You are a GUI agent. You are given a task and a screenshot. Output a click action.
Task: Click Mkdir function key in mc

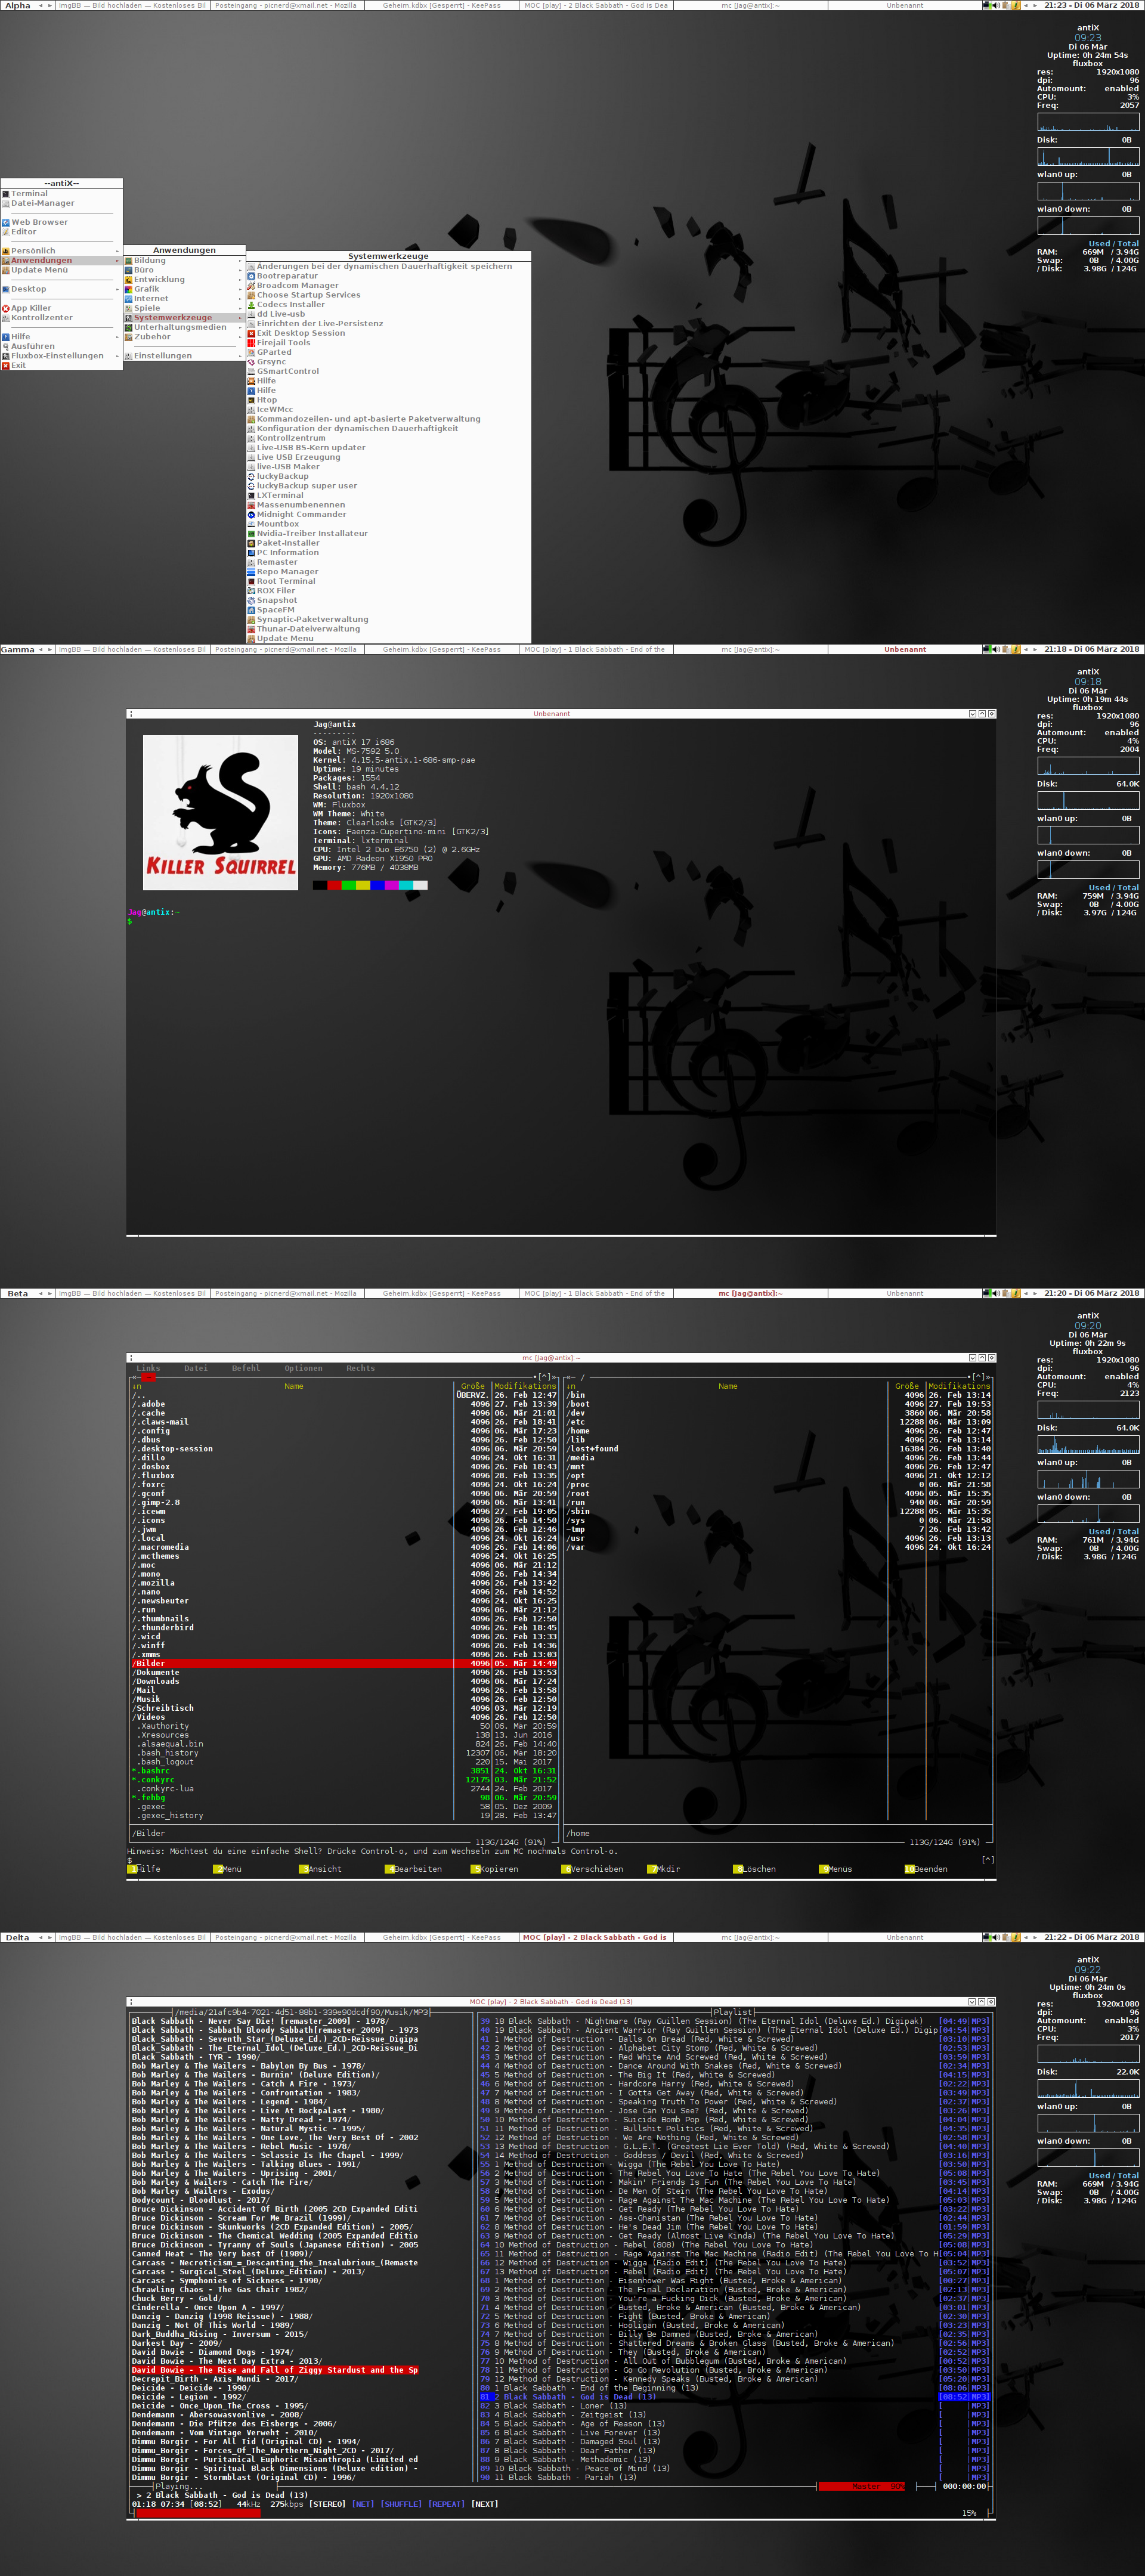coord(665,1869)
